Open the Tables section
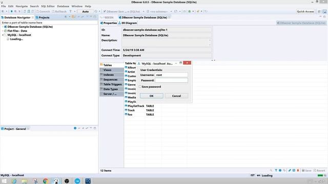This screenshot has width=328, height=184. point(112,65)
